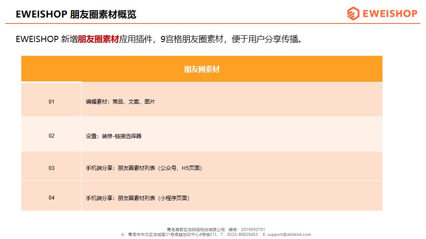Click table cell number 01
This screenshot has height=239, width=426.
[x=51, y=102]
